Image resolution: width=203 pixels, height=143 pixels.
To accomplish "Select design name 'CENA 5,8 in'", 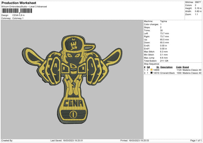I will coord(18,15).
